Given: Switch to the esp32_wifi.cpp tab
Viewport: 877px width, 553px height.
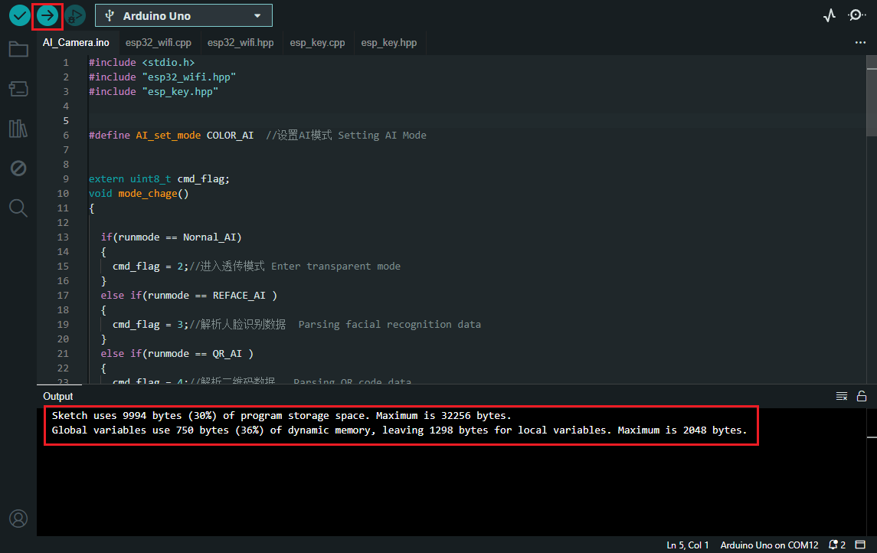Looking at the screenshot, I should tap(159, 42).
